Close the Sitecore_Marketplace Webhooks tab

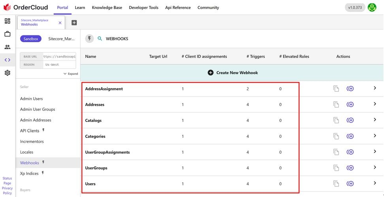(x=60, y=23)
